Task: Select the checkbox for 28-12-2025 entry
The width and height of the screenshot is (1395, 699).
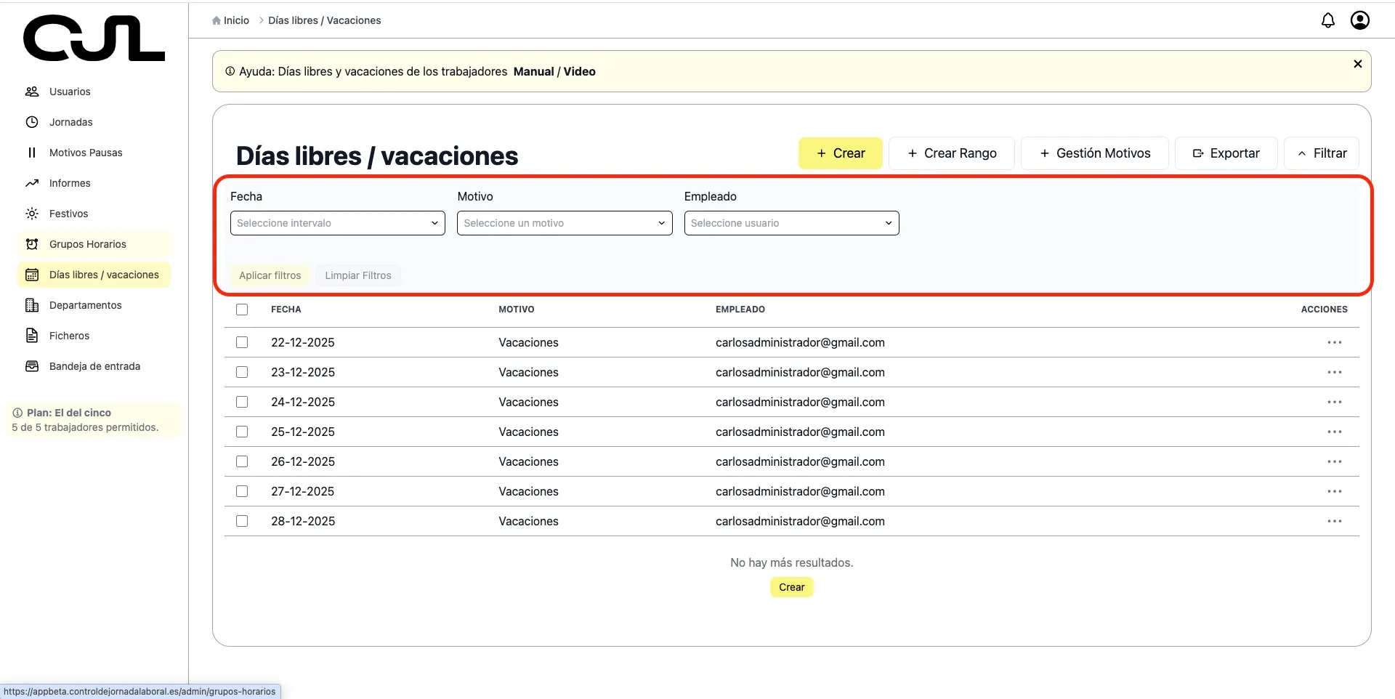Action: pyautogui.click(x=242, y=521)
